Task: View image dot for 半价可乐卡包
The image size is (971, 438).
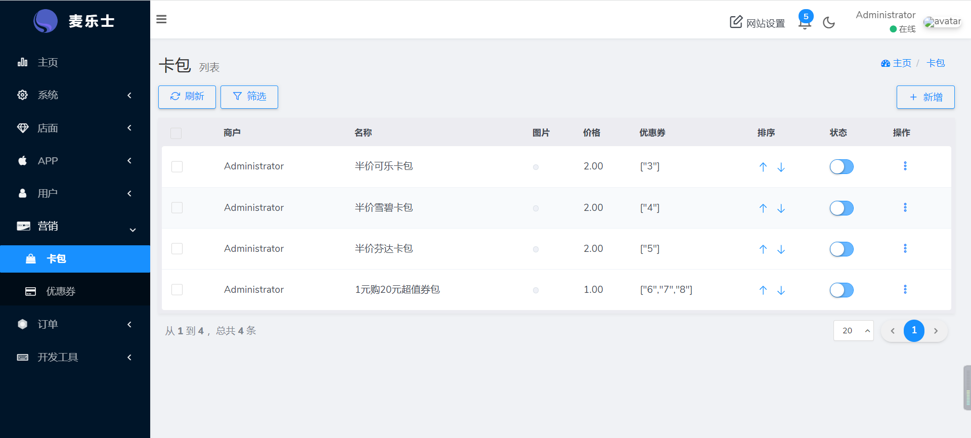Action: [536, 167]
